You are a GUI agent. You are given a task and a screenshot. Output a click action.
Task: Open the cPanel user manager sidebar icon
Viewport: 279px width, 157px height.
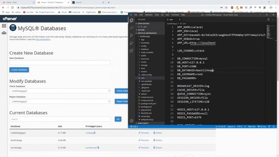tap(4, 33)
